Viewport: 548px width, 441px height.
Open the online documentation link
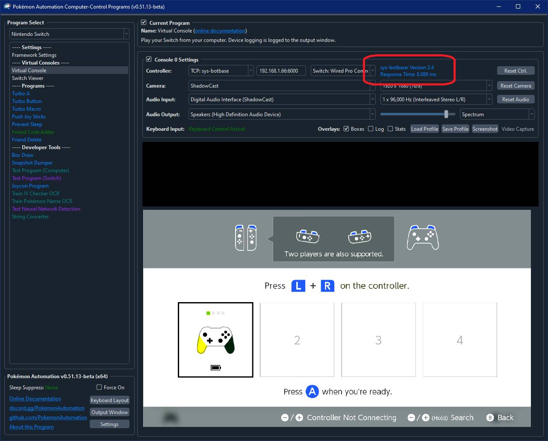(220, 31)
